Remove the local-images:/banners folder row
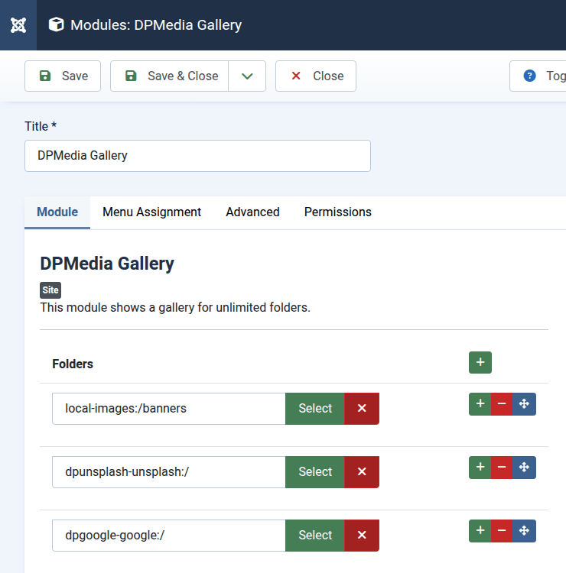566x573 pixels. [502, 404]
